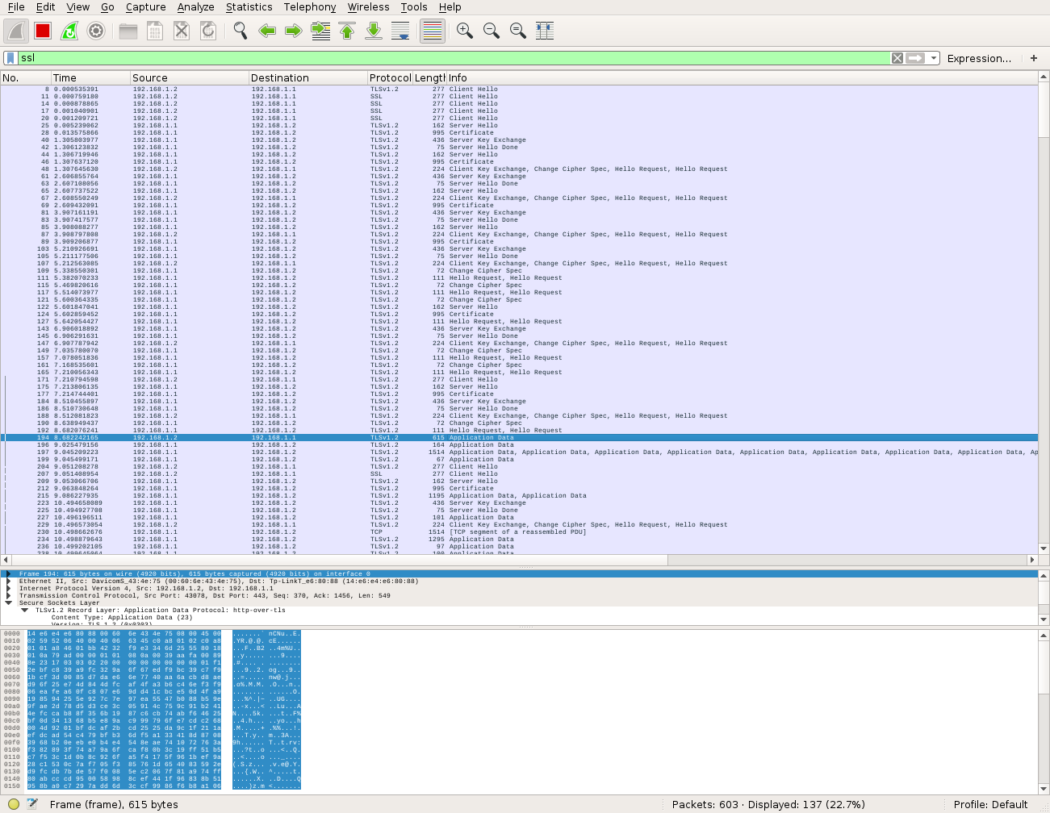
Task: Save the capture file from the toolbar
Action: tap(155, 31)
